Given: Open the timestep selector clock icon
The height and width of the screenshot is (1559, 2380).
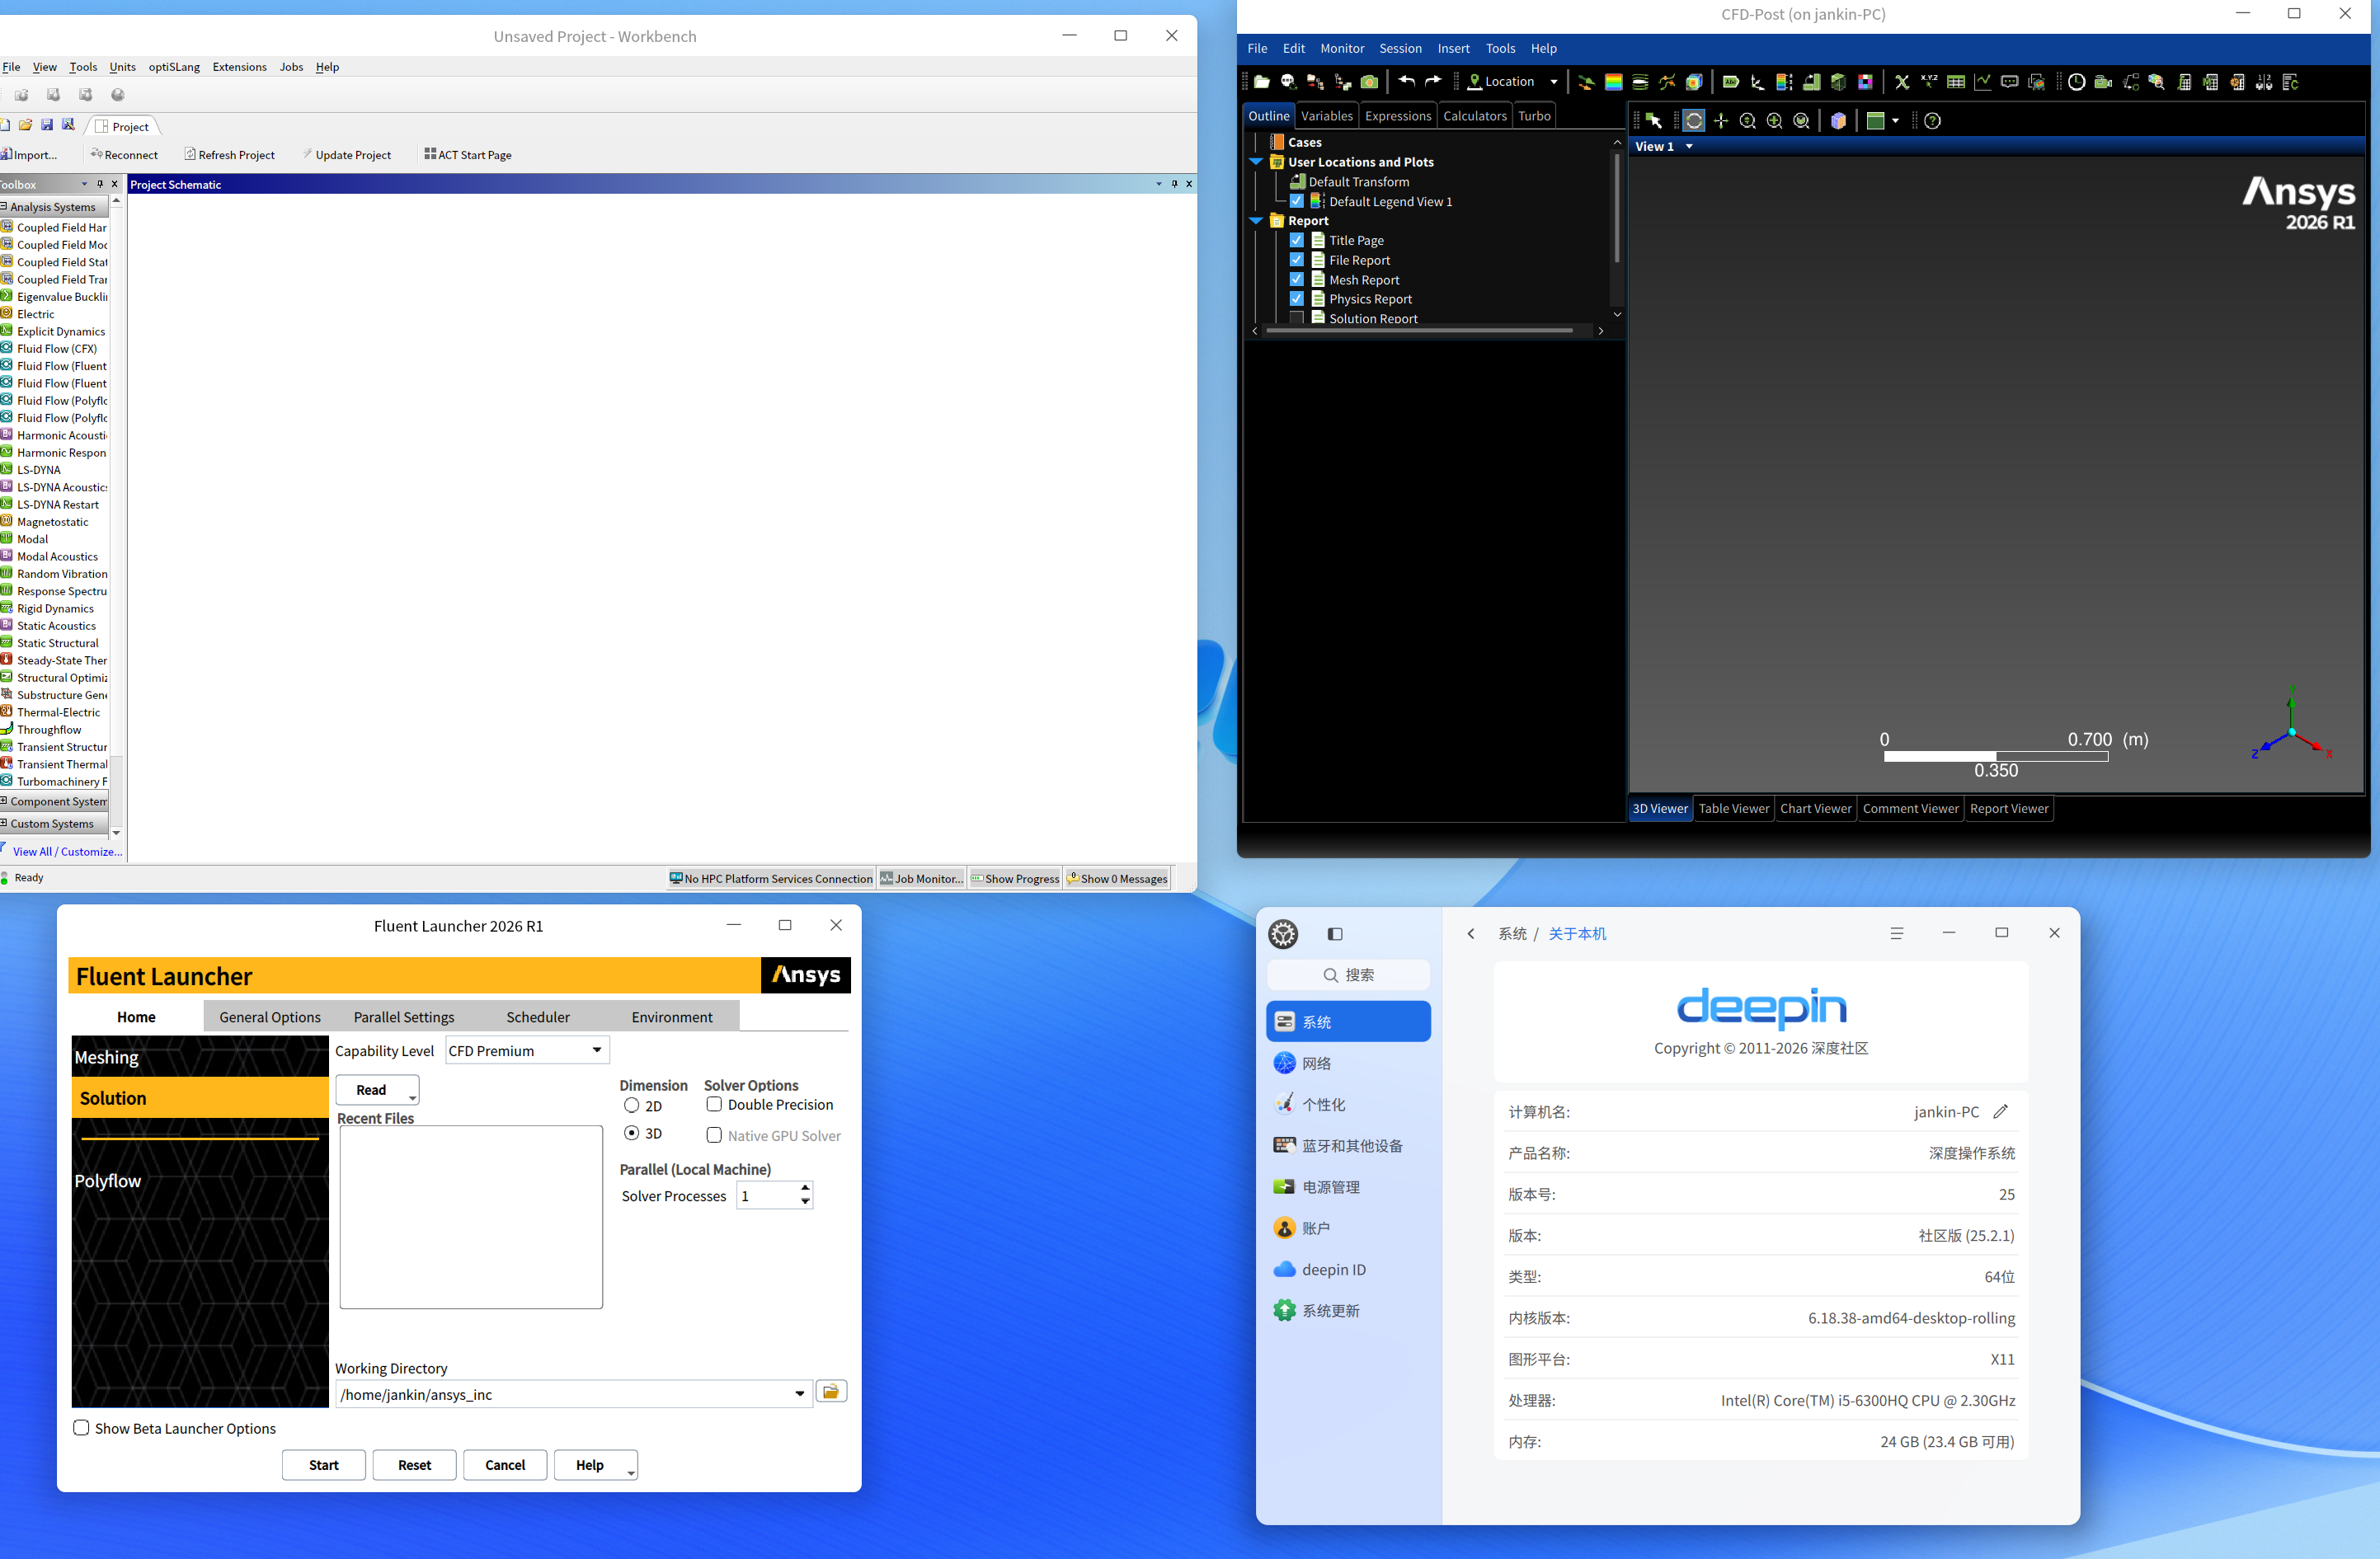Looking at the screenshot, I should click(2076, 82).
